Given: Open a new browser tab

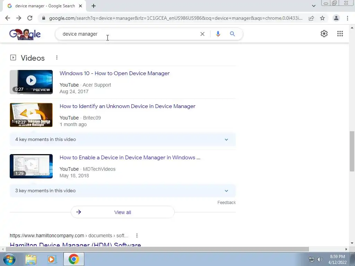Looking at the screenshot, I should point(94,6).
